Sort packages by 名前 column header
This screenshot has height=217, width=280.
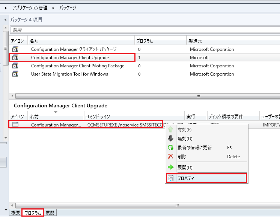(81, 41)
